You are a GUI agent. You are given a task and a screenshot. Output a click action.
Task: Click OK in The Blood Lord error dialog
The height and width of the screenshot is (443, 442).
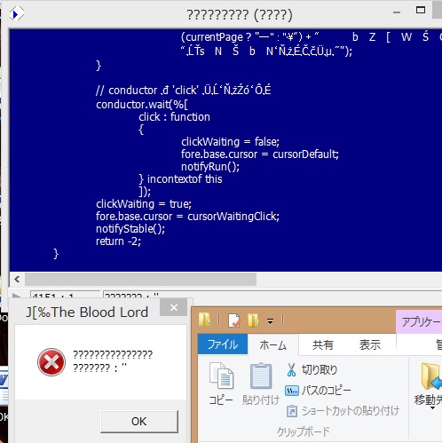(x=139, y=422)
